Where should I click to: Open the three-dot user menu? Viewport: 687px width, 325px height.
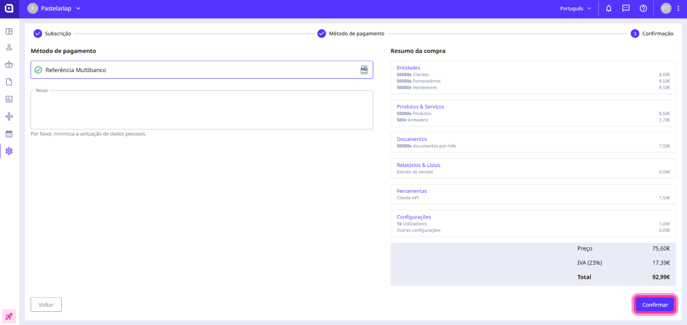(x=678, y=9)
